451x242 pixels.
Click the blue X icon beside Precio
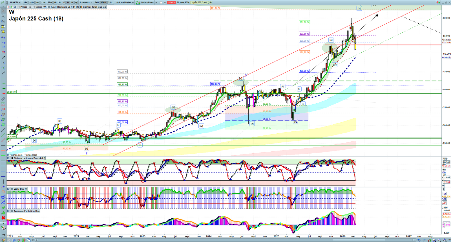[15, 7]
